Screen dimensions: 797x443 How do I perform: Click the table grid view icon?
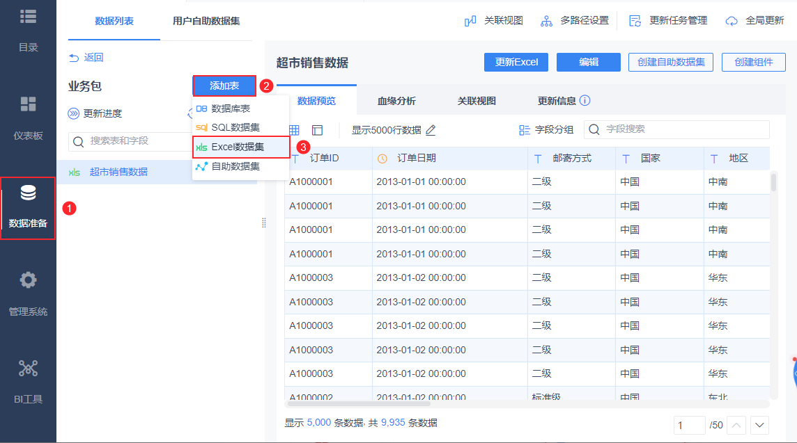294,131
